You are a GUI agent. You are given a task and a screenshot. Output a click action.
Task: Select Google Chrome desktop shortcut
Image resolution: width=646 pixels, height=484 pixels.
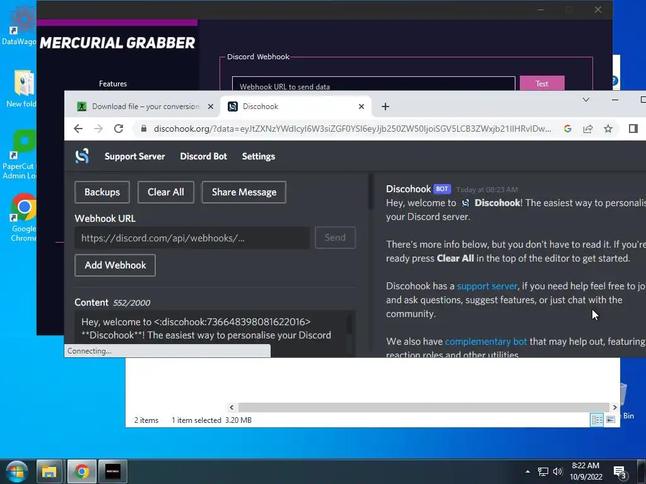click(x=23, y=217)
